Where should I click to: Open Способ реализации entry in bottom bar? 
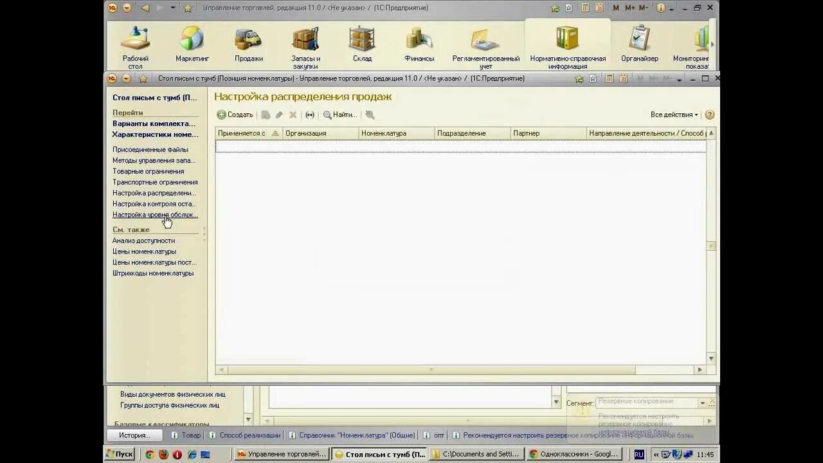click(x=244, y=435)
